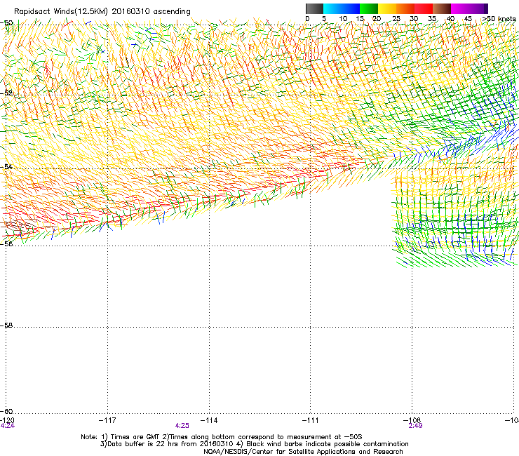Click the 'Times are GMT' note line
This screenshot has height=456, width=519.
pyautogui.click(x=222, y=437)
